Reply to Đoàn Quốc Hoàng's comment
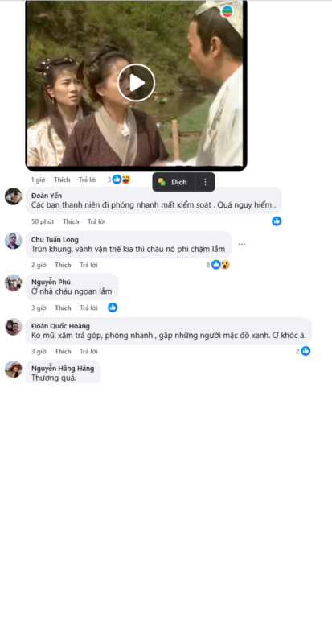This screenshot has width=332, height=644. coord(88,352)
